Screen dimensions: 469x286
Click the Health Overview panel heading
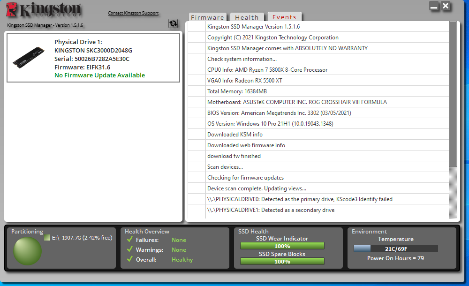click(147, 231)
